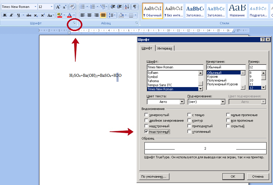Viewport: 273px width, 185px height.
Task: Center-align text using the ribbon icon
Action: tap(89, 15)
